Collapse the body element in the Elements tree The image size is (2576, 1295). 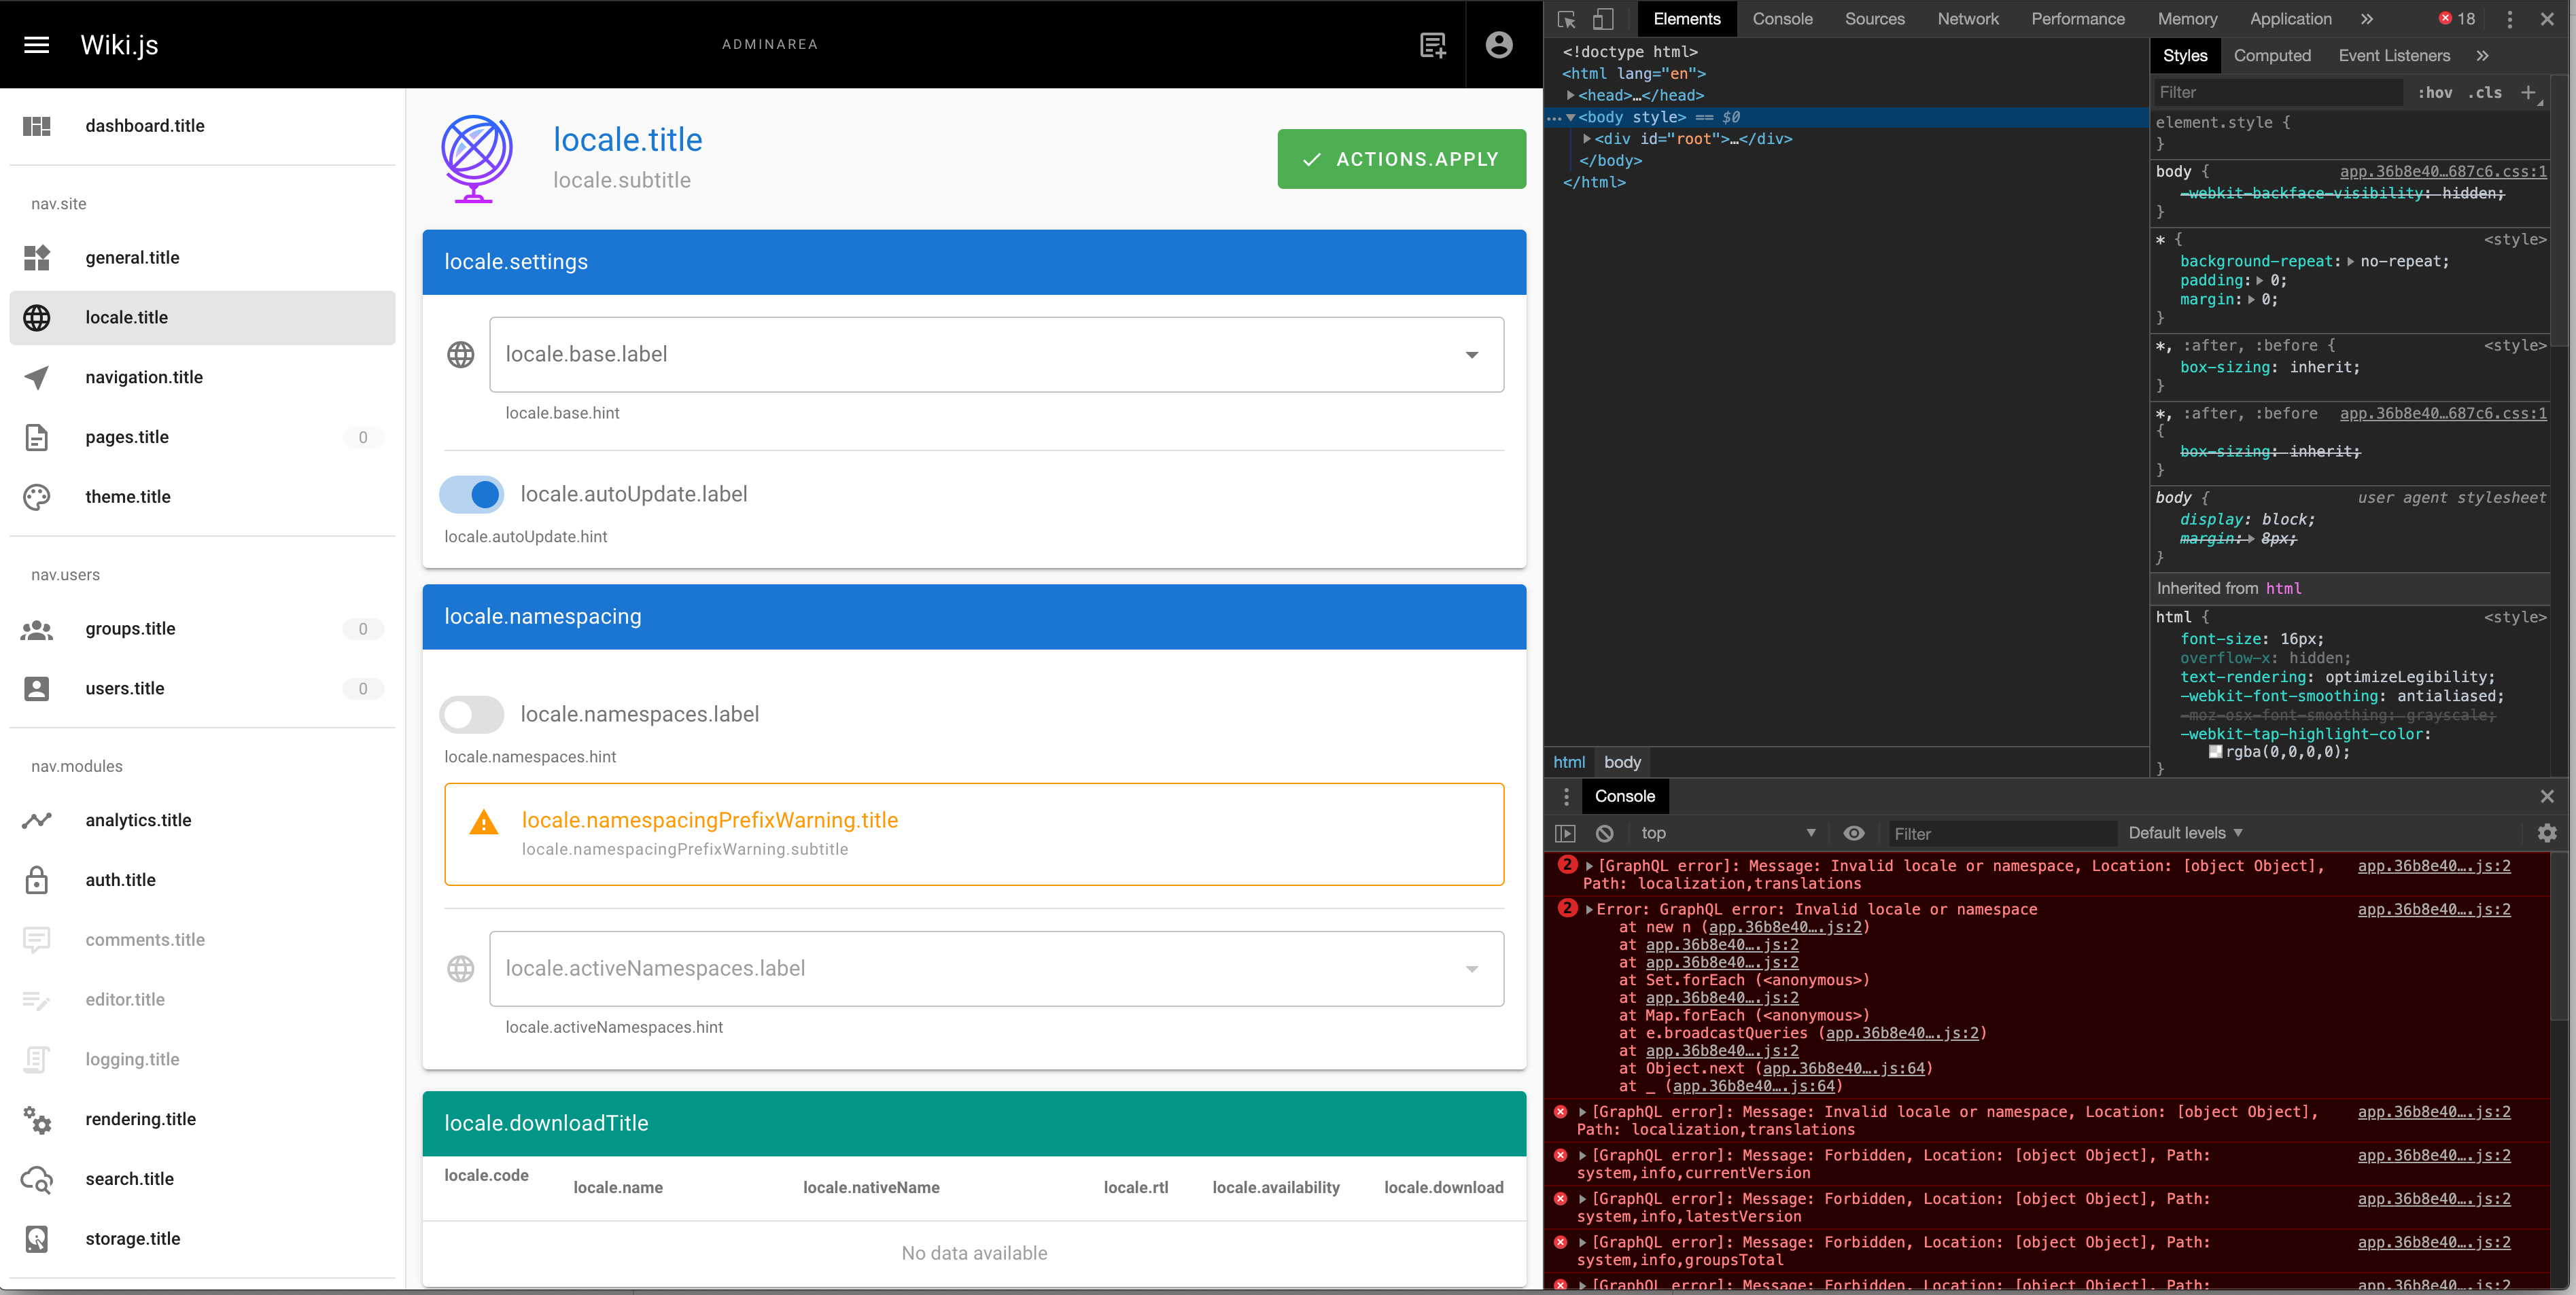pyautogui.click(x=1572, y=117)
